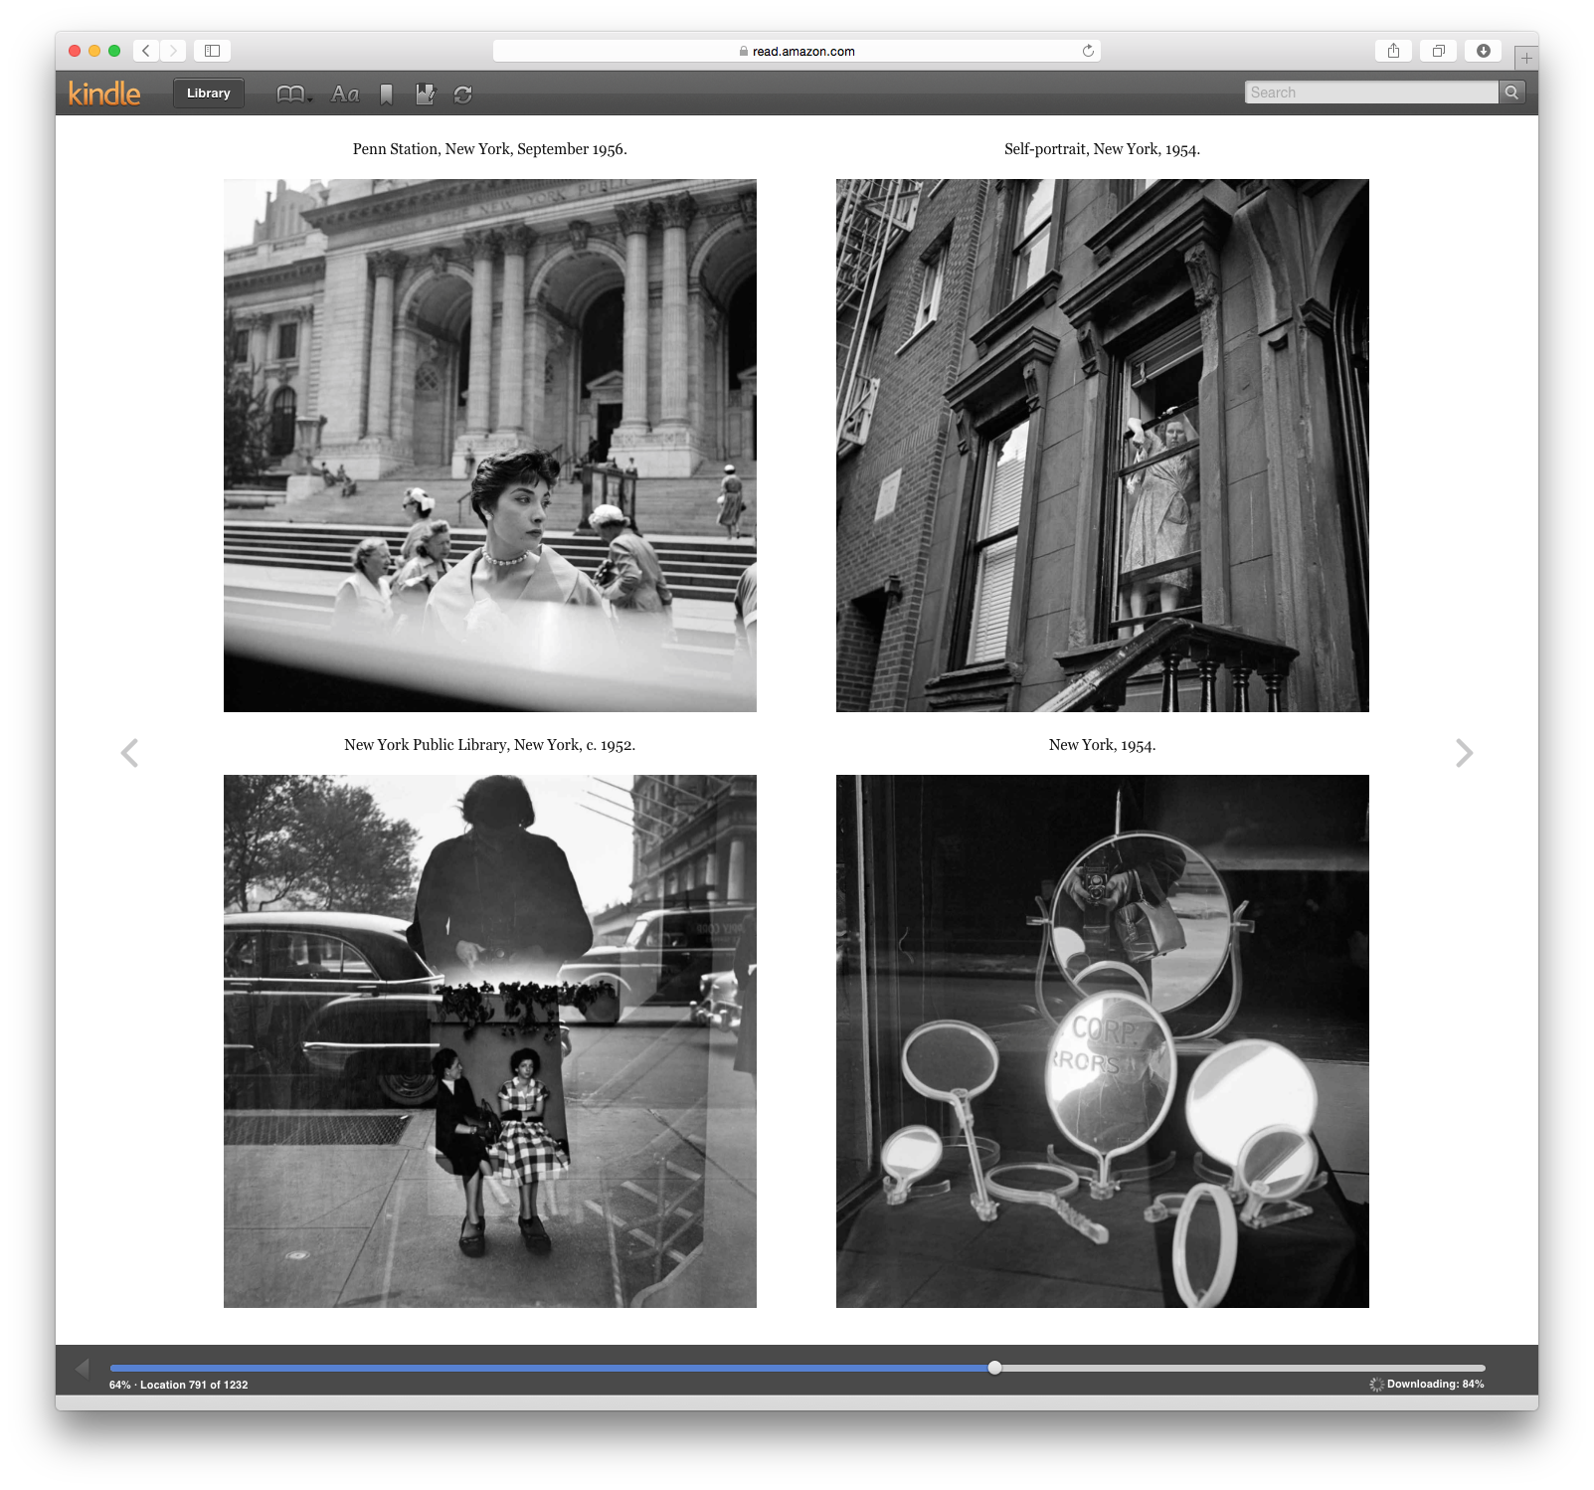Open the Aa font settings
Viewport: 1594px width, 1490px height.
(x=345, y=94)
